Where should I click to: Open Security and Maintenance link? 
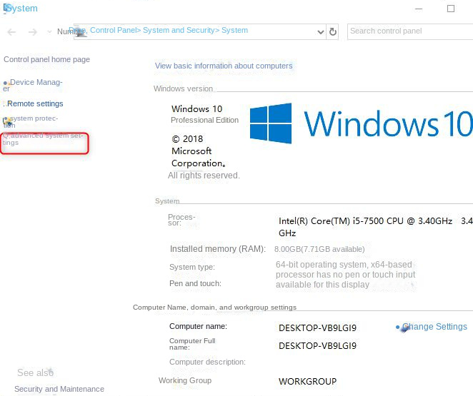(59, 389)
